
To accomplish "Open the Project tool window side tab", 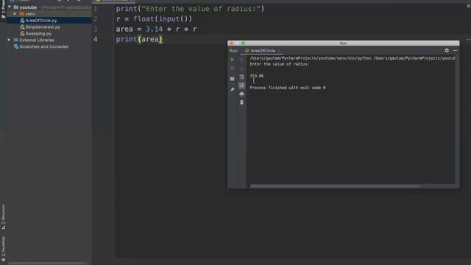I will [x=3, y=9].
